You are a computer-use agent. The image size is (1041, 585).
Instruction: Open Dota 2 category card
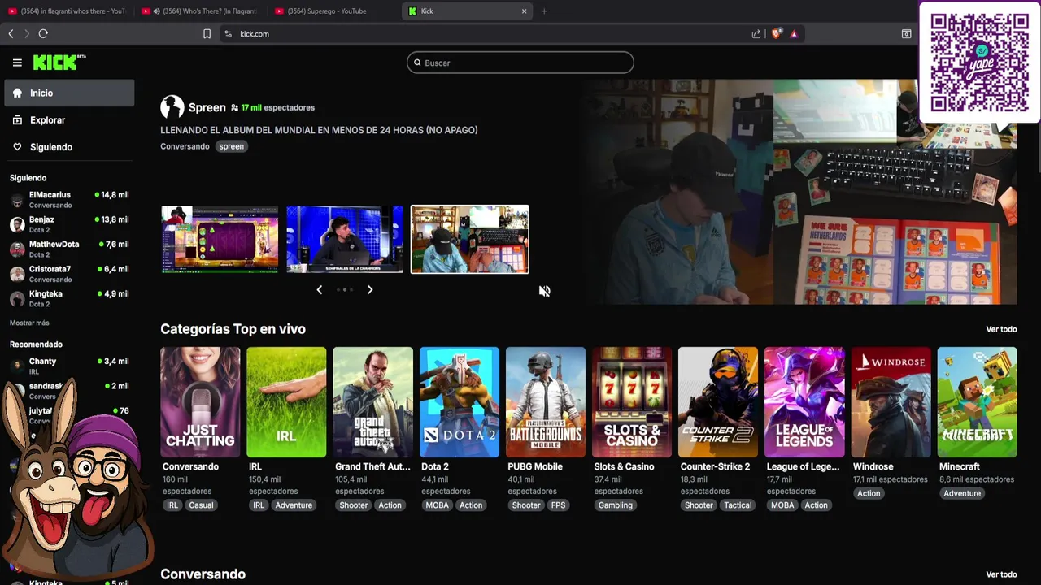[460, 402]
